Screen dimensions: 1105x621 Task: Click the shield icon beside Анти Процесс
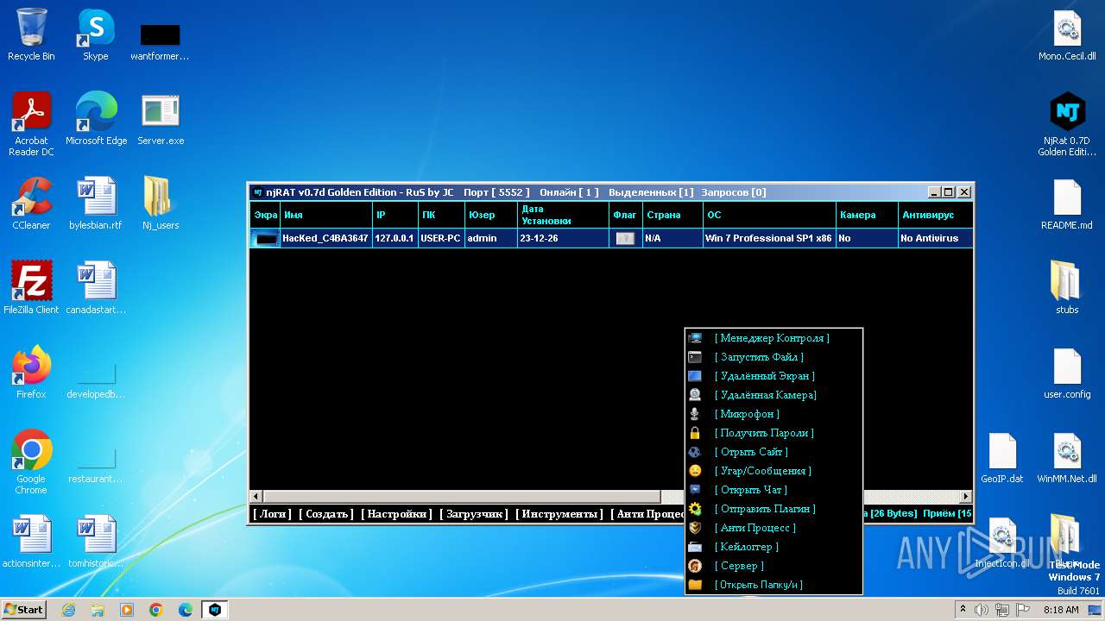[695, 528]
